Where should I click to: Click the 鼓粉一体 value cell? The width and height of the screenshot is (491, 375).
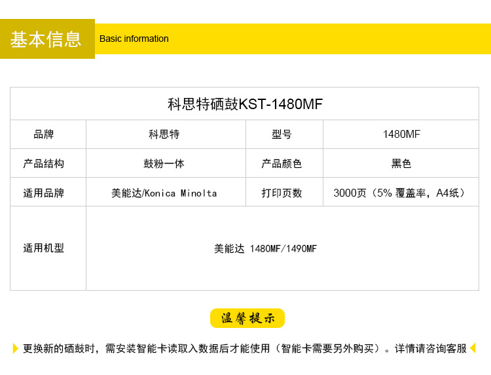[164, 163]
